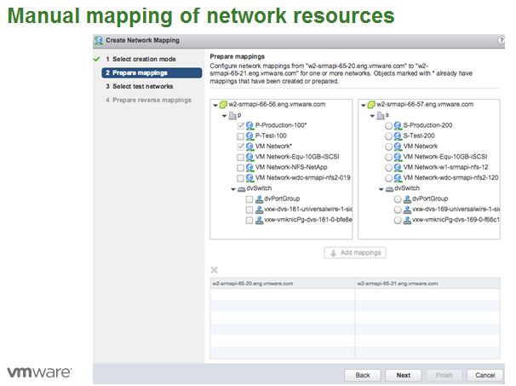This screenshot has width=516, height=386.
Task: Click the left dvSwitch icon
Action: click(x=241, y=188)
